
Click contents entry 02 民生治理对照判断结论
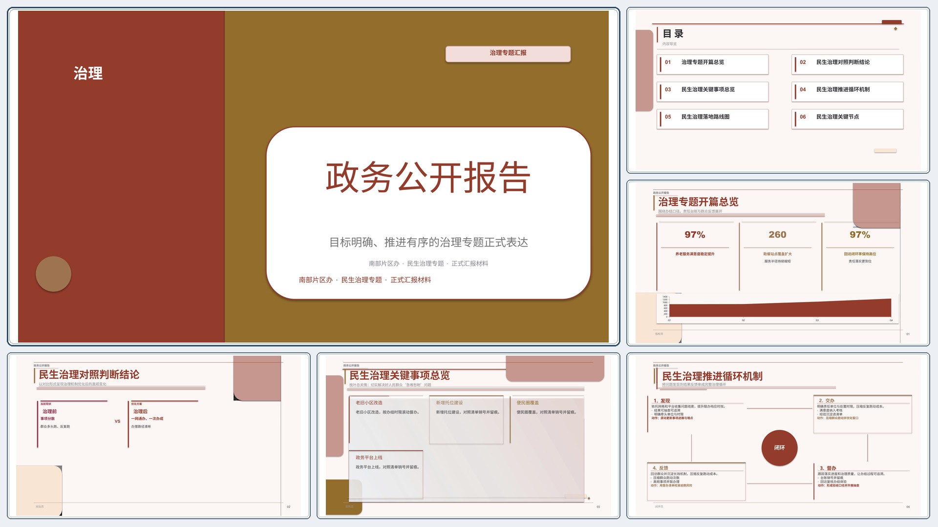(x=848, y=64)
